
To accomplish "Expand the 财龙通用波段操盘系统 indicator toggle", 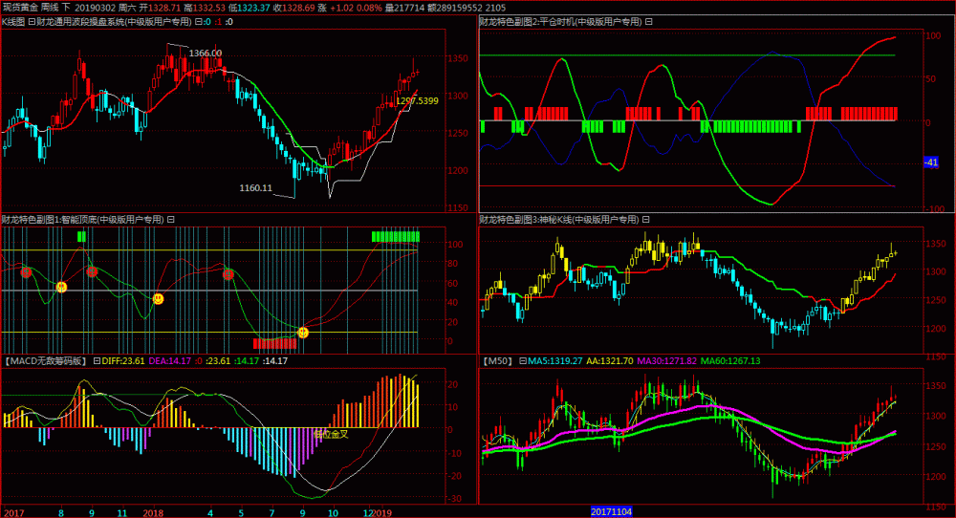I will coord(32,22).
